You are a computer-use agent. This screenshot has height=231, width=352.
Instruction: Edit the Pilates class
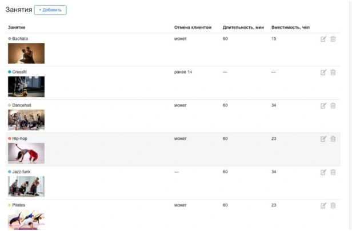[323, 205]
